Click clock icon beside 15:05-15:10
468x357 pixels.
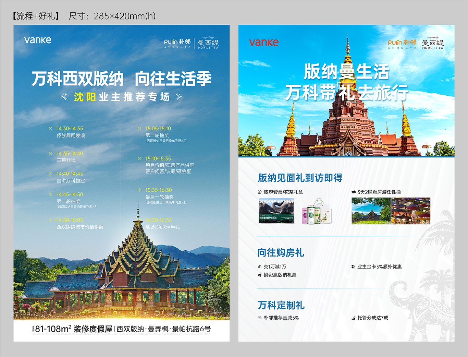click(x=139, y=129)
